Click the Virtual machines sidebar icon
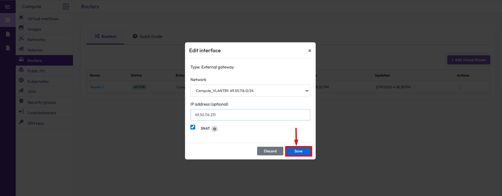Viewport: 502px width, 196px height. pos(21,18)
